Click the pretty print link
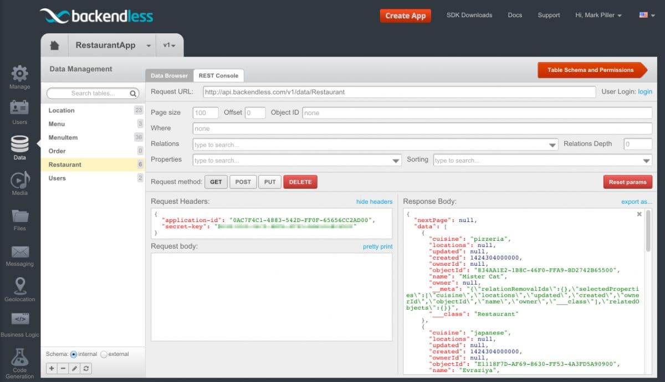Image resolution: width=665 pixels, height=382 pixels. pyautogui.click(x=377, y=246)
